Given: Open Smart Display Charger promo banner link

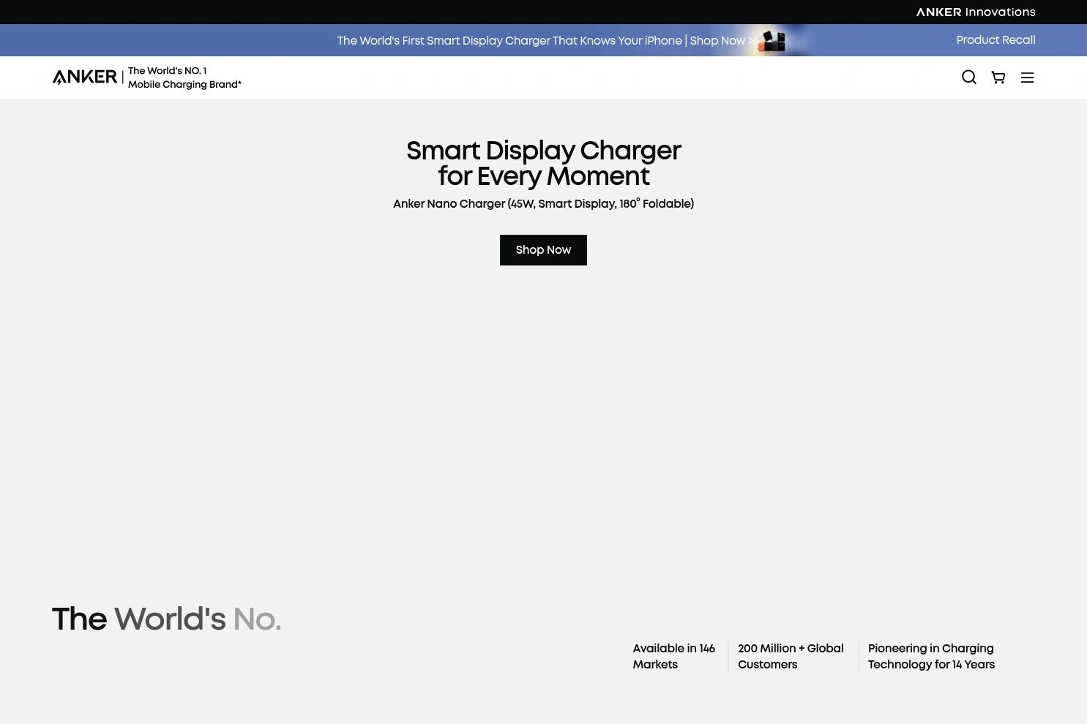Looking at the screenshot, I should point(548,41).
